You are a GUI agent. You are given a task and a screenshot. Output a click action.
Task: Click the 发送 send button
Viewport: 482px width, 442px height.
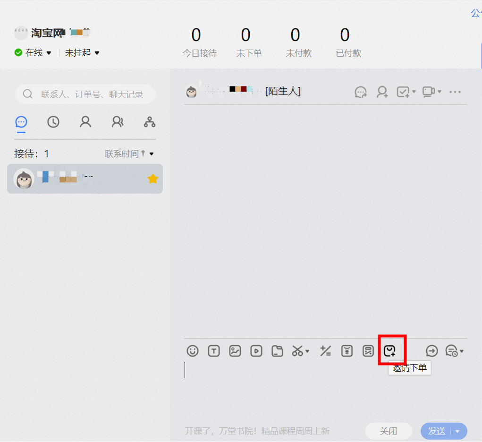[437, 431]
